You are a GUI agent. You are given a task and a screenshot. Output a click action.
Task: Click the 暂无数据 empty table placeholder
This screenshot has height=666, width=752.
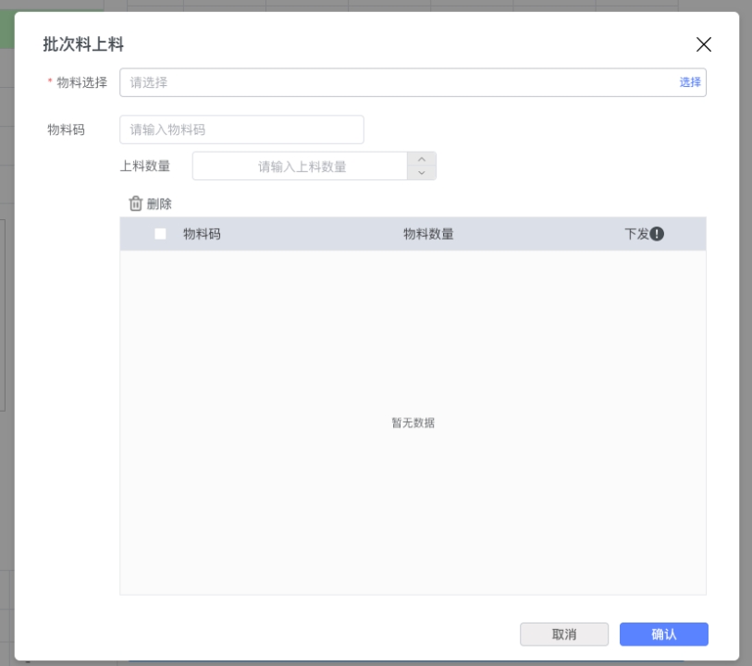[413, 423]
